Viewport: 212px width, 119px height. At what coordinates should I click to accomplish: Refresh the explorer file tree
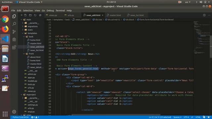click(35, 15)
